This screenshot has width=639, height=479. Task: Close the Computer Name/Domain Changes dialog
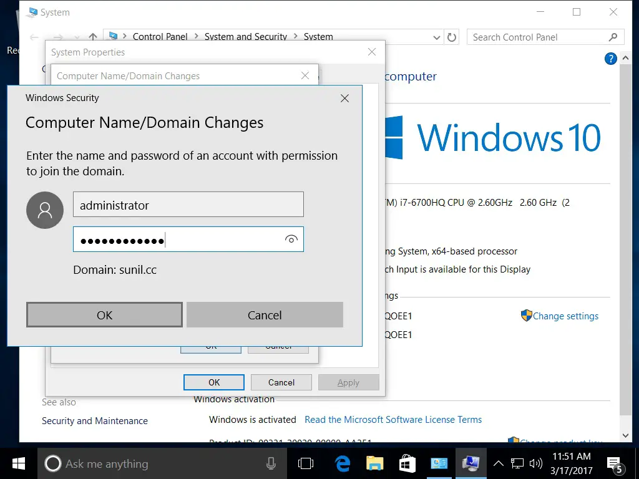[305, 75]
